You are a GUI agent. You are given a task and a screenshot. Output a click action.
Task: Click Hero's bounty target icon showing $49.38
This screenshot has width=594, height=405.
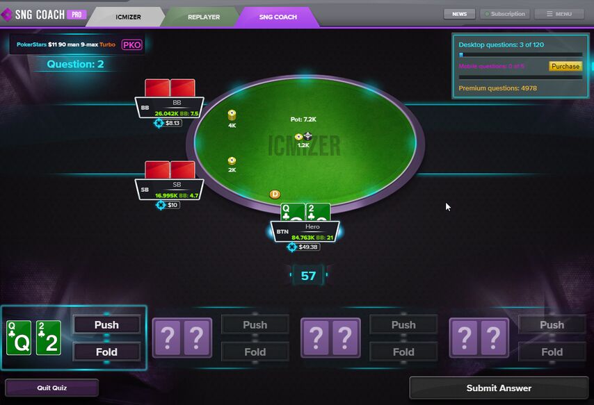click(291, 247)
